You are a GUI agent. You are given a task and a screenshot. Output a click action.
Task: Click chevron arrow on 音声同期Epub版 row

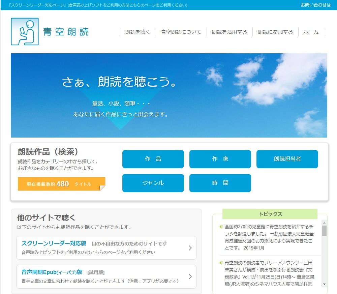point(190,277)
